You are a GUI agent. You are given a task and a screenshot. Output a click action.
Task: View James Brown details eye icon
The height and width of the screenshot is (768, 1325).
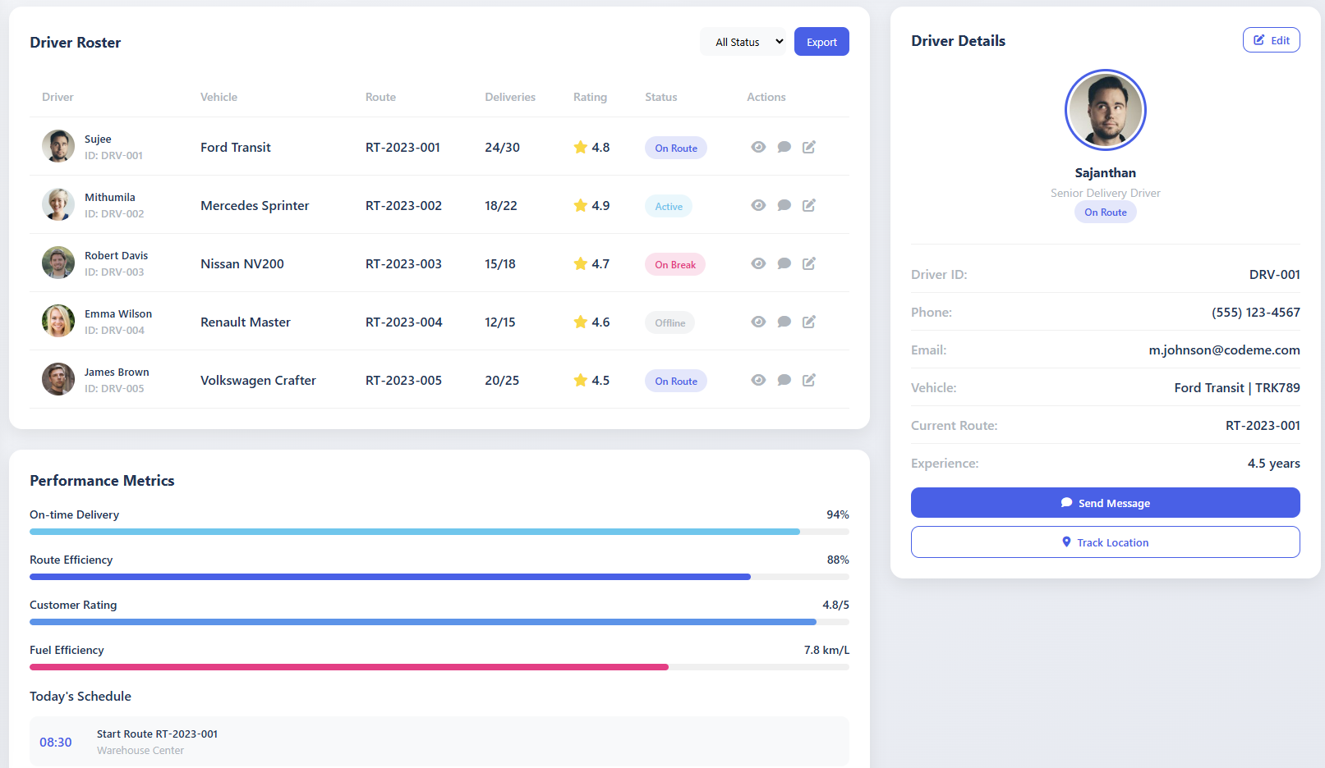pos(758,380)
